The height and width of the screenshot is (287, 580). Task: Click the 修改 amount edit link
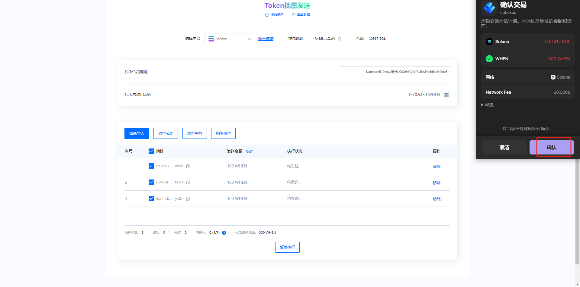249,151
